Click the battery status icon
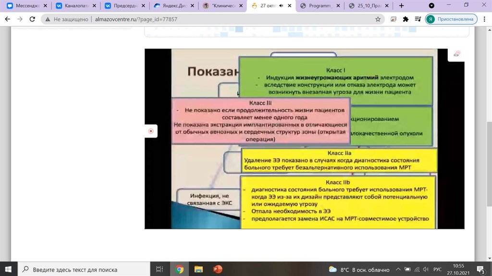The height and width of the screenshot is (276, 492). pyautogui.click(x=407, y=269)
